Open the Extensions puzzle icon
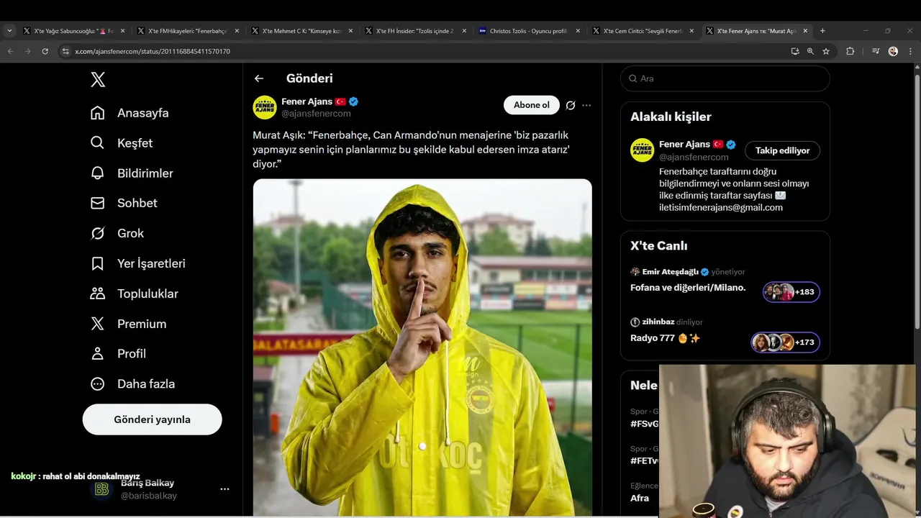The image size is (921, 518). [x=850, y=51]
